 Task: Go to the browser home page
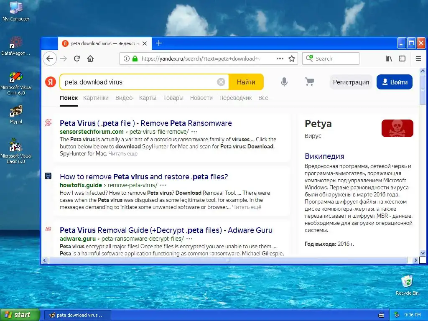tap(90, 59)
